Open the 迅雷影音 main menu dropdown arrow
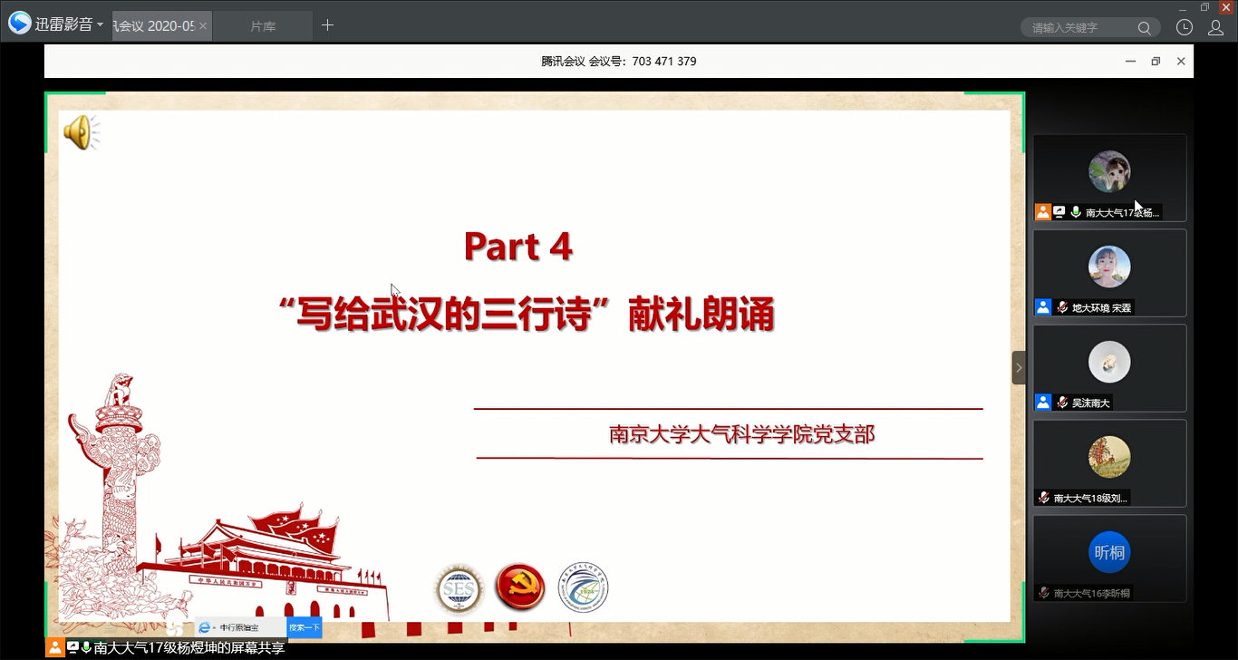 point(100,25)
